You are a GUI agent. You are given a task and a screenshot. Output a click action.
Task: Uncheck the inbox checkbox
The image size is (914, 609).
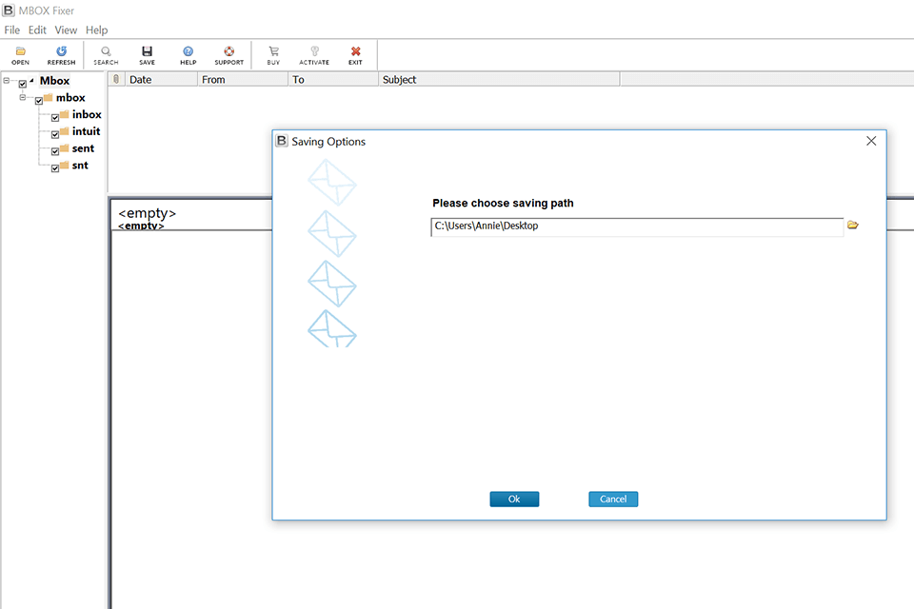point(55,118)
